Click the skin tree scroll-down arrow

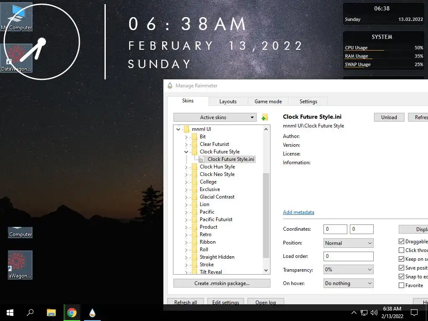tap(266, 270)
